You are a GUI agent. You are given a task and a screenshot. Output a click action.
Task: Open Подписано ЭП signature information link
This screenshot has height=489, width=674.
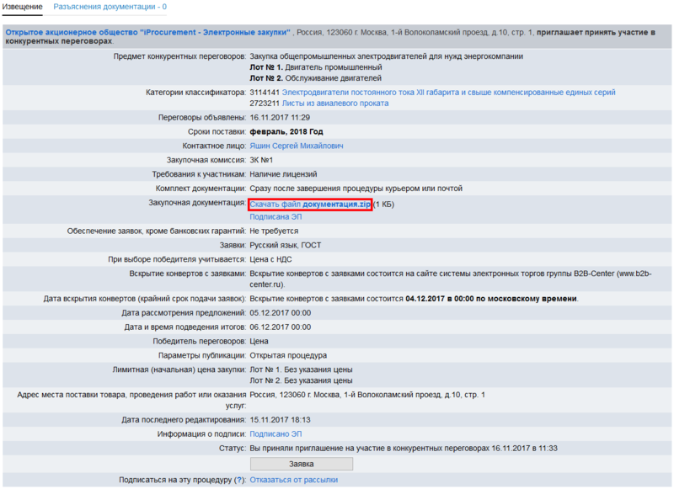[x=275, y=433]
